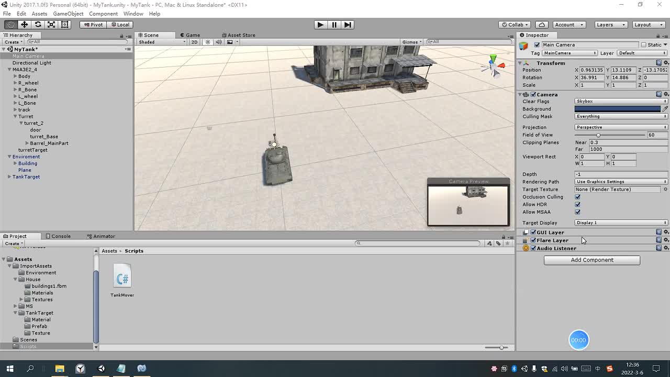Screen dimensions: 670x377
Task: Open the Layer dropdown set to Default
Action: point(642,53)
